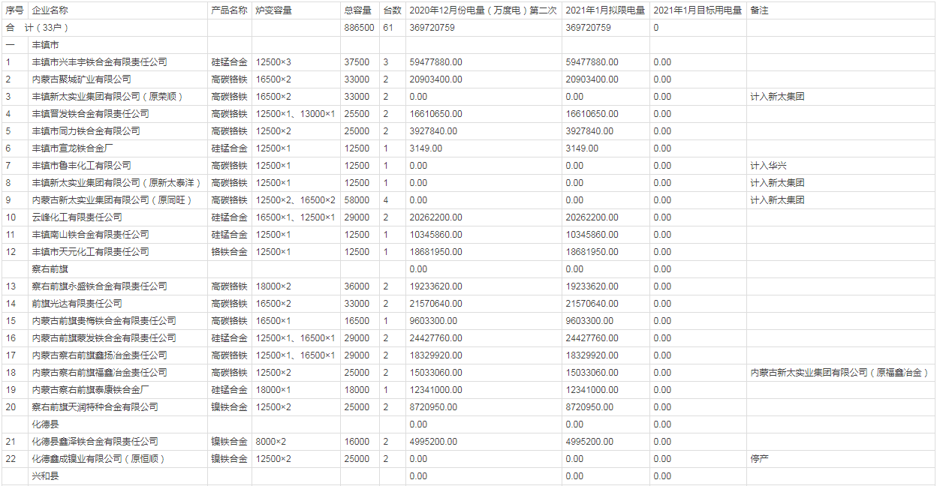The width and height of the screenshot is (937, 486).
Task: Click company 内蒙古新太实业集团有限公司（原同旺）
Action: pos(113,200)
